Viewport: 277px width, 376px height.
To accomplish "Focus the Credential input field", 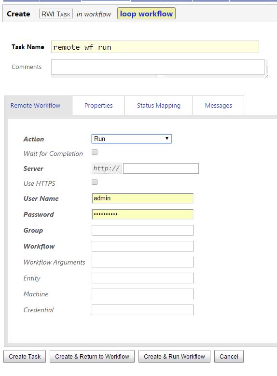I will (x=142, y=310).
